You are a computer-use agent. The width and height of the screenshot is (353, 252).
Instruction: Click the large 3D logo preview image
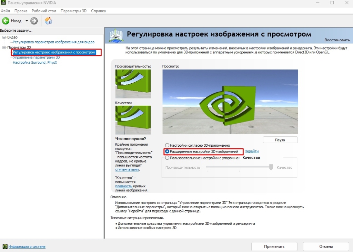230,102
